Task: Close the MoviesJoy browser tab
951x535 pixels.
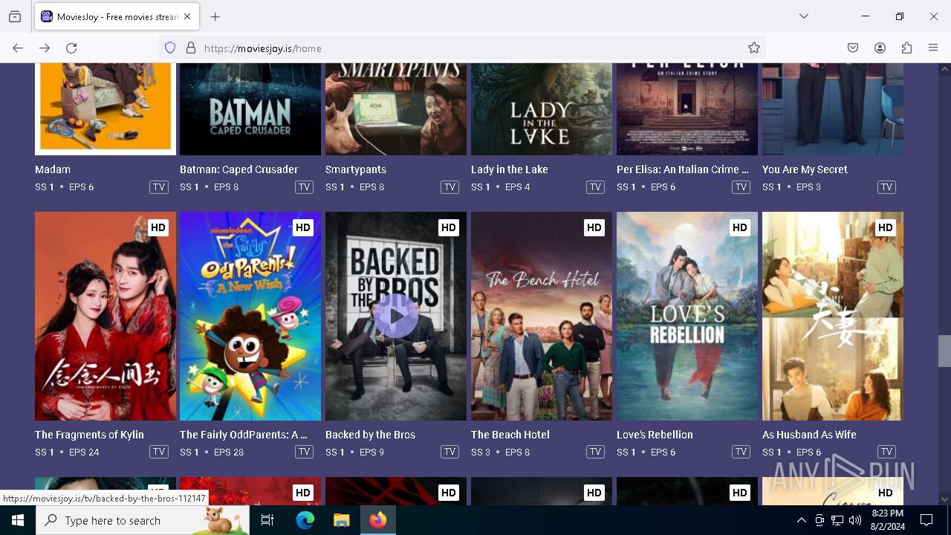Action: pos(187,16)
